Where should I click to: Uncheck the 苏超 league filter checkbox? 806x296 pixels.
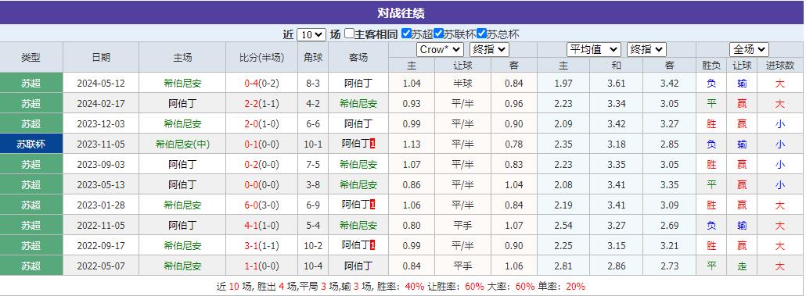click(406, 34)
